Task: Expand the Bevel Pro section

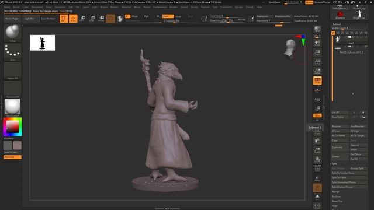Action: point(337,201)
